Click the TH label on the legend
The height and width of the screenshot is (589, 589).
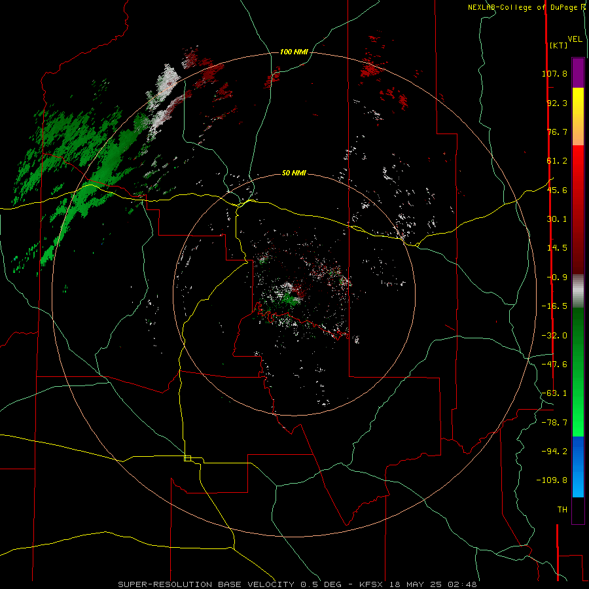click(x=562, y=510)
